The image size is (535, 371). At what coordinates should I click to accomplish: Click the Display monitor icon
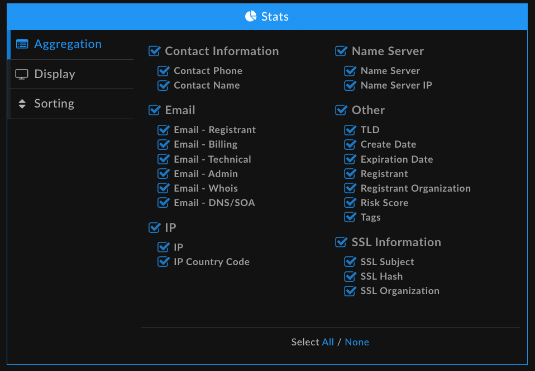[22, 74]
